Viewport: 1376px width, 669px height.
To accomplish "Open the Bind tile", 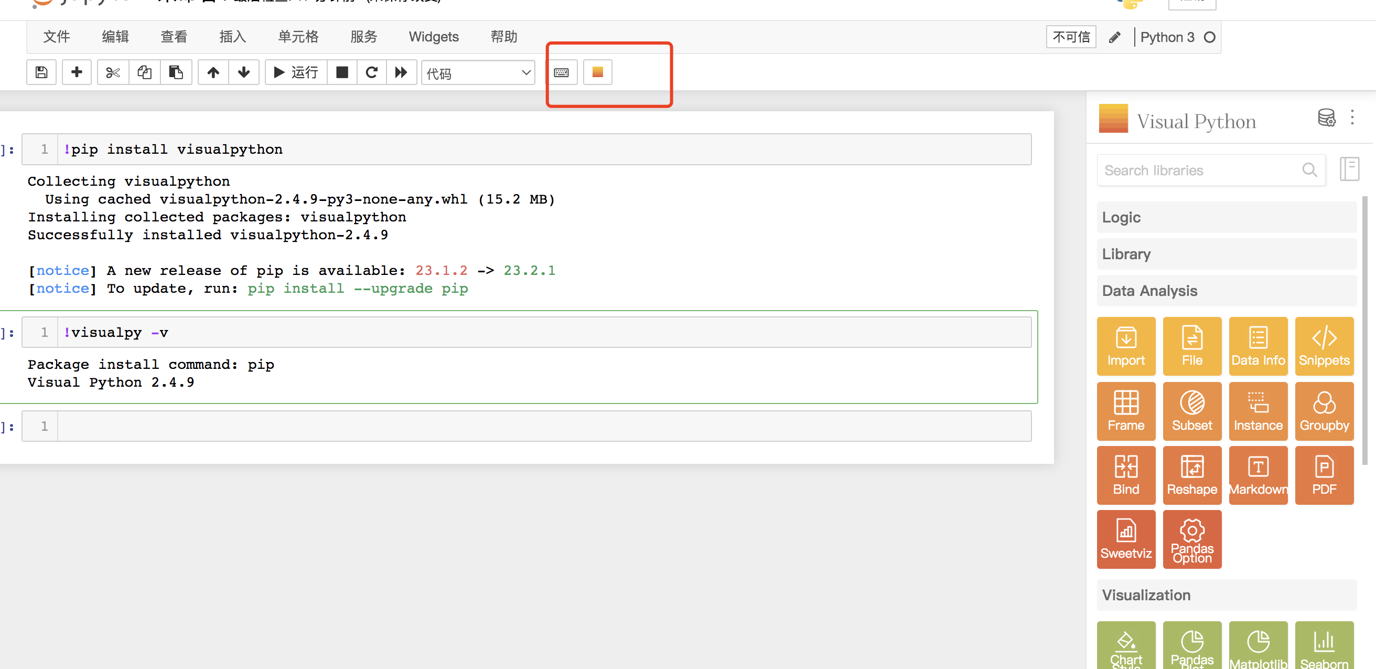I will point(1126,475).
